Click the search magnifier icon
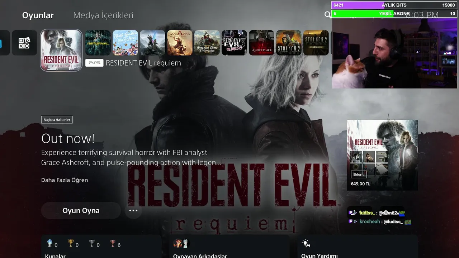Image resolution: width=459 pixels, height=258 pixels. tap(328, 15)
